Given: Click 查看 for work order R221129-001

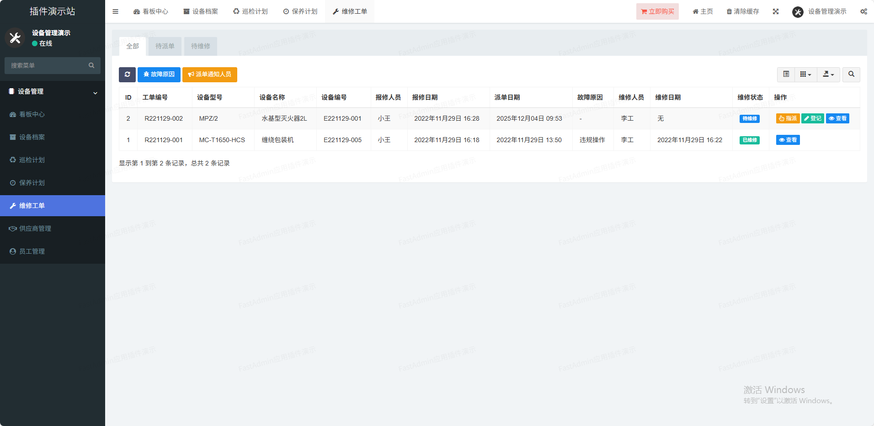Looking at the screenshot, I should [x=788, y=140].
